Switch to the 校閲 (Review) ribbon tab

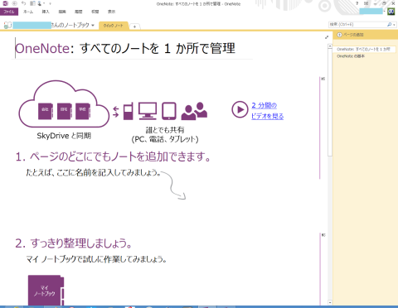coord(95,12)
